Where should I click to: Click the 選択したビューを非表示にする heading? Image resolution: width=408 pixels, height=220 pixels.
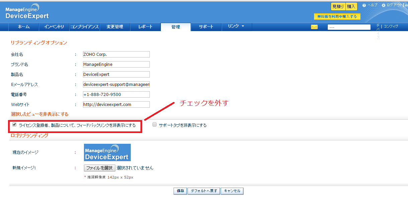tap(39, 114)
